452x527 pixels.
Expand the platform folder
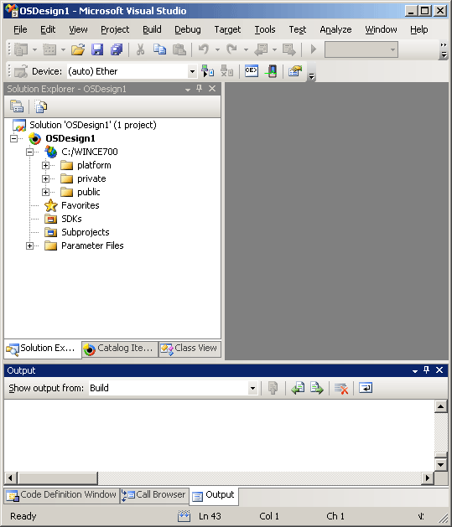click(46, 165)
